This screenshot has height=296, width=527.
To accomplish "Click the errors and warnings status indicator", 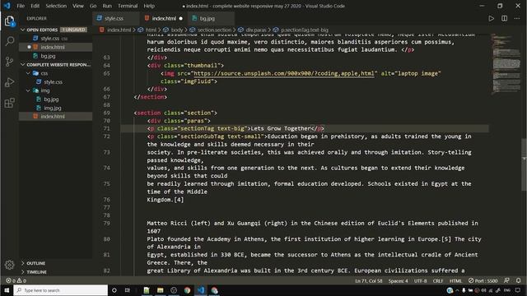I will point(16,280).
